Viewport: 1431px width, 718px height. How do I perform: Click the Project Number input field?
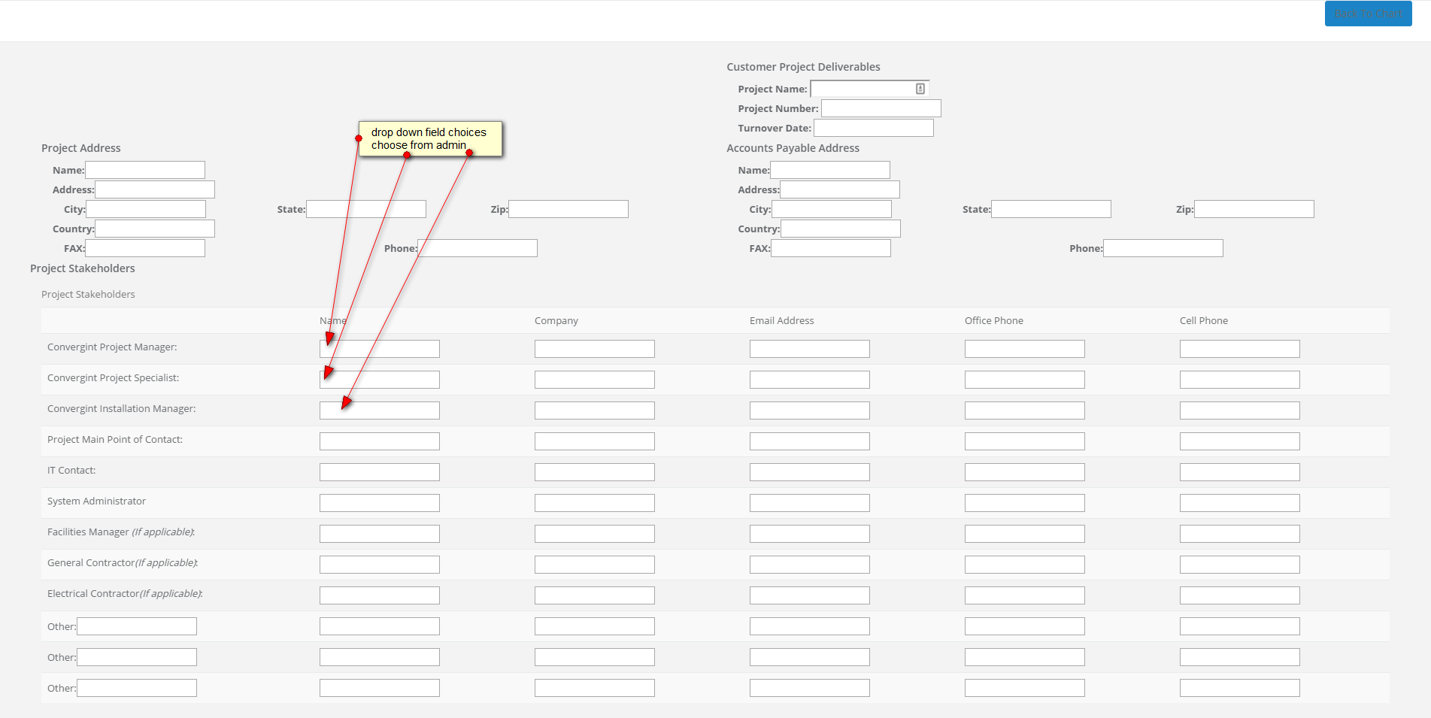pos(881,108)
